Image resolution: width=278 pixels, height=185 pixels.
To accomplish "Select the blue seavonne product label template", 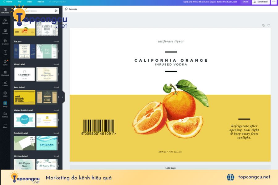I will tap(47, 143).
